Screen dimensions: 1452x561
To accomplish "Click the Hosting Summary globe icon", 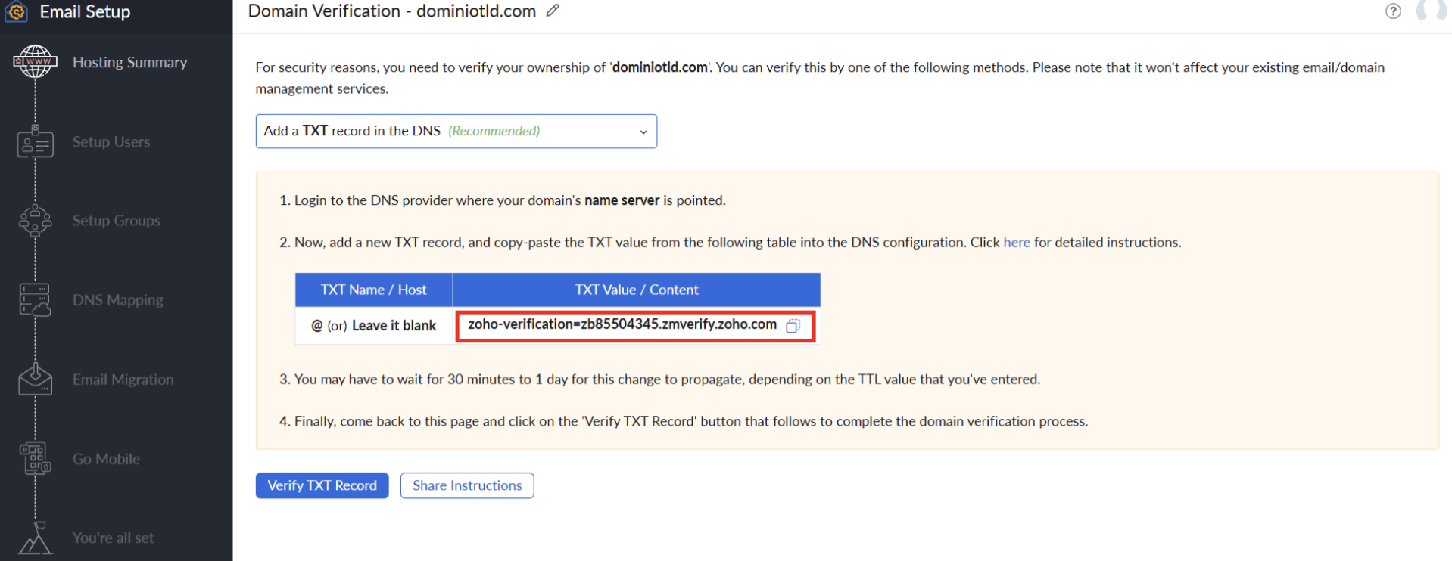I will point(35,62).
